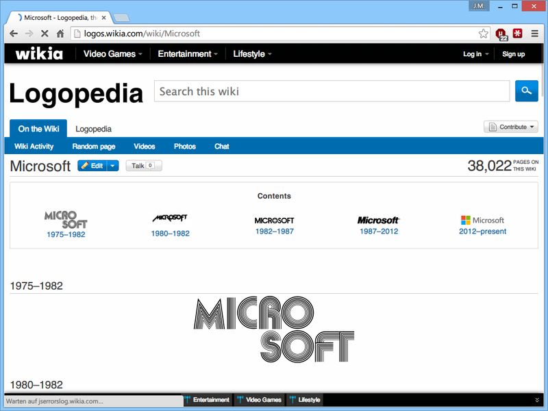
Task: Close the Microsoft - Logopedia tab
Action: pos(104,18)
